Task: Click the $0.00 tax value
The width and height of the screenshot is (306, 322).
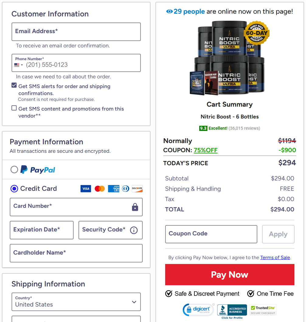Action: 286,199
